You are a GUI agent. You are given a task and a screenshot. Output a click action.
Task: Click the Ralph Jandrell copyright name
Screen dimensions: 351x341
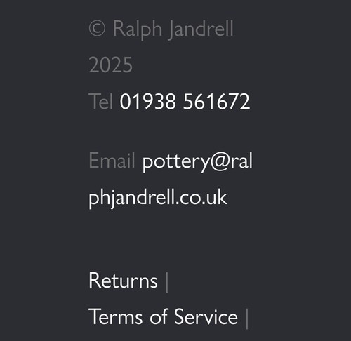173,29
